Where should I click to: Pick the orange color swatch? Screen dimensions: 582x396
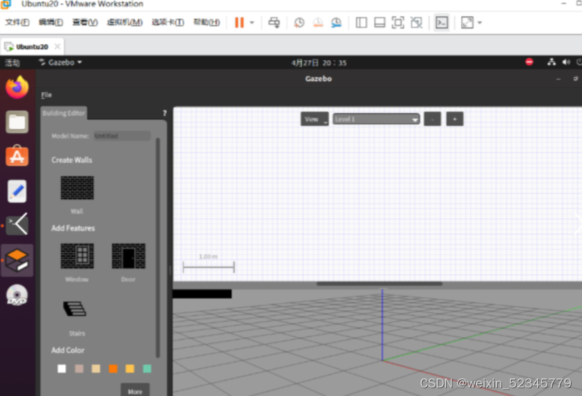[x=113, y=369]
